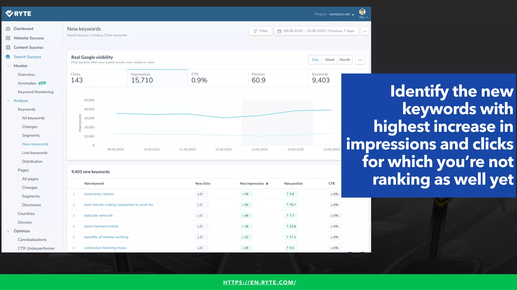Switch chart to Week view

(330, 60)
